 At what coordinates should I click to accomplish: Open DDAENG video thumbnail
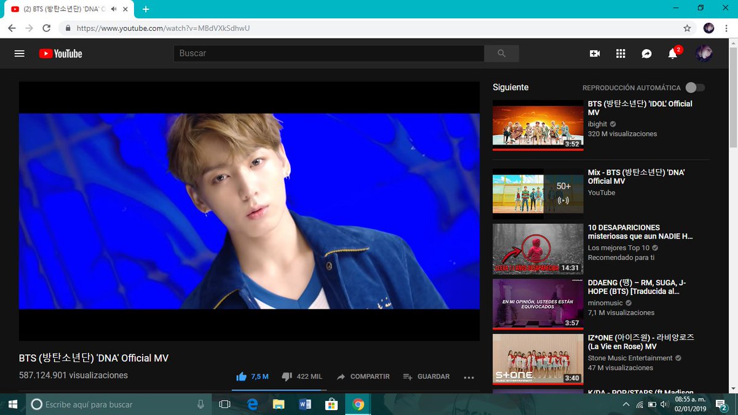538,304
